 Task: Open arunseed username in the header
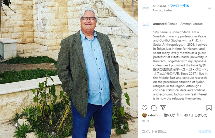click(159, 6)
